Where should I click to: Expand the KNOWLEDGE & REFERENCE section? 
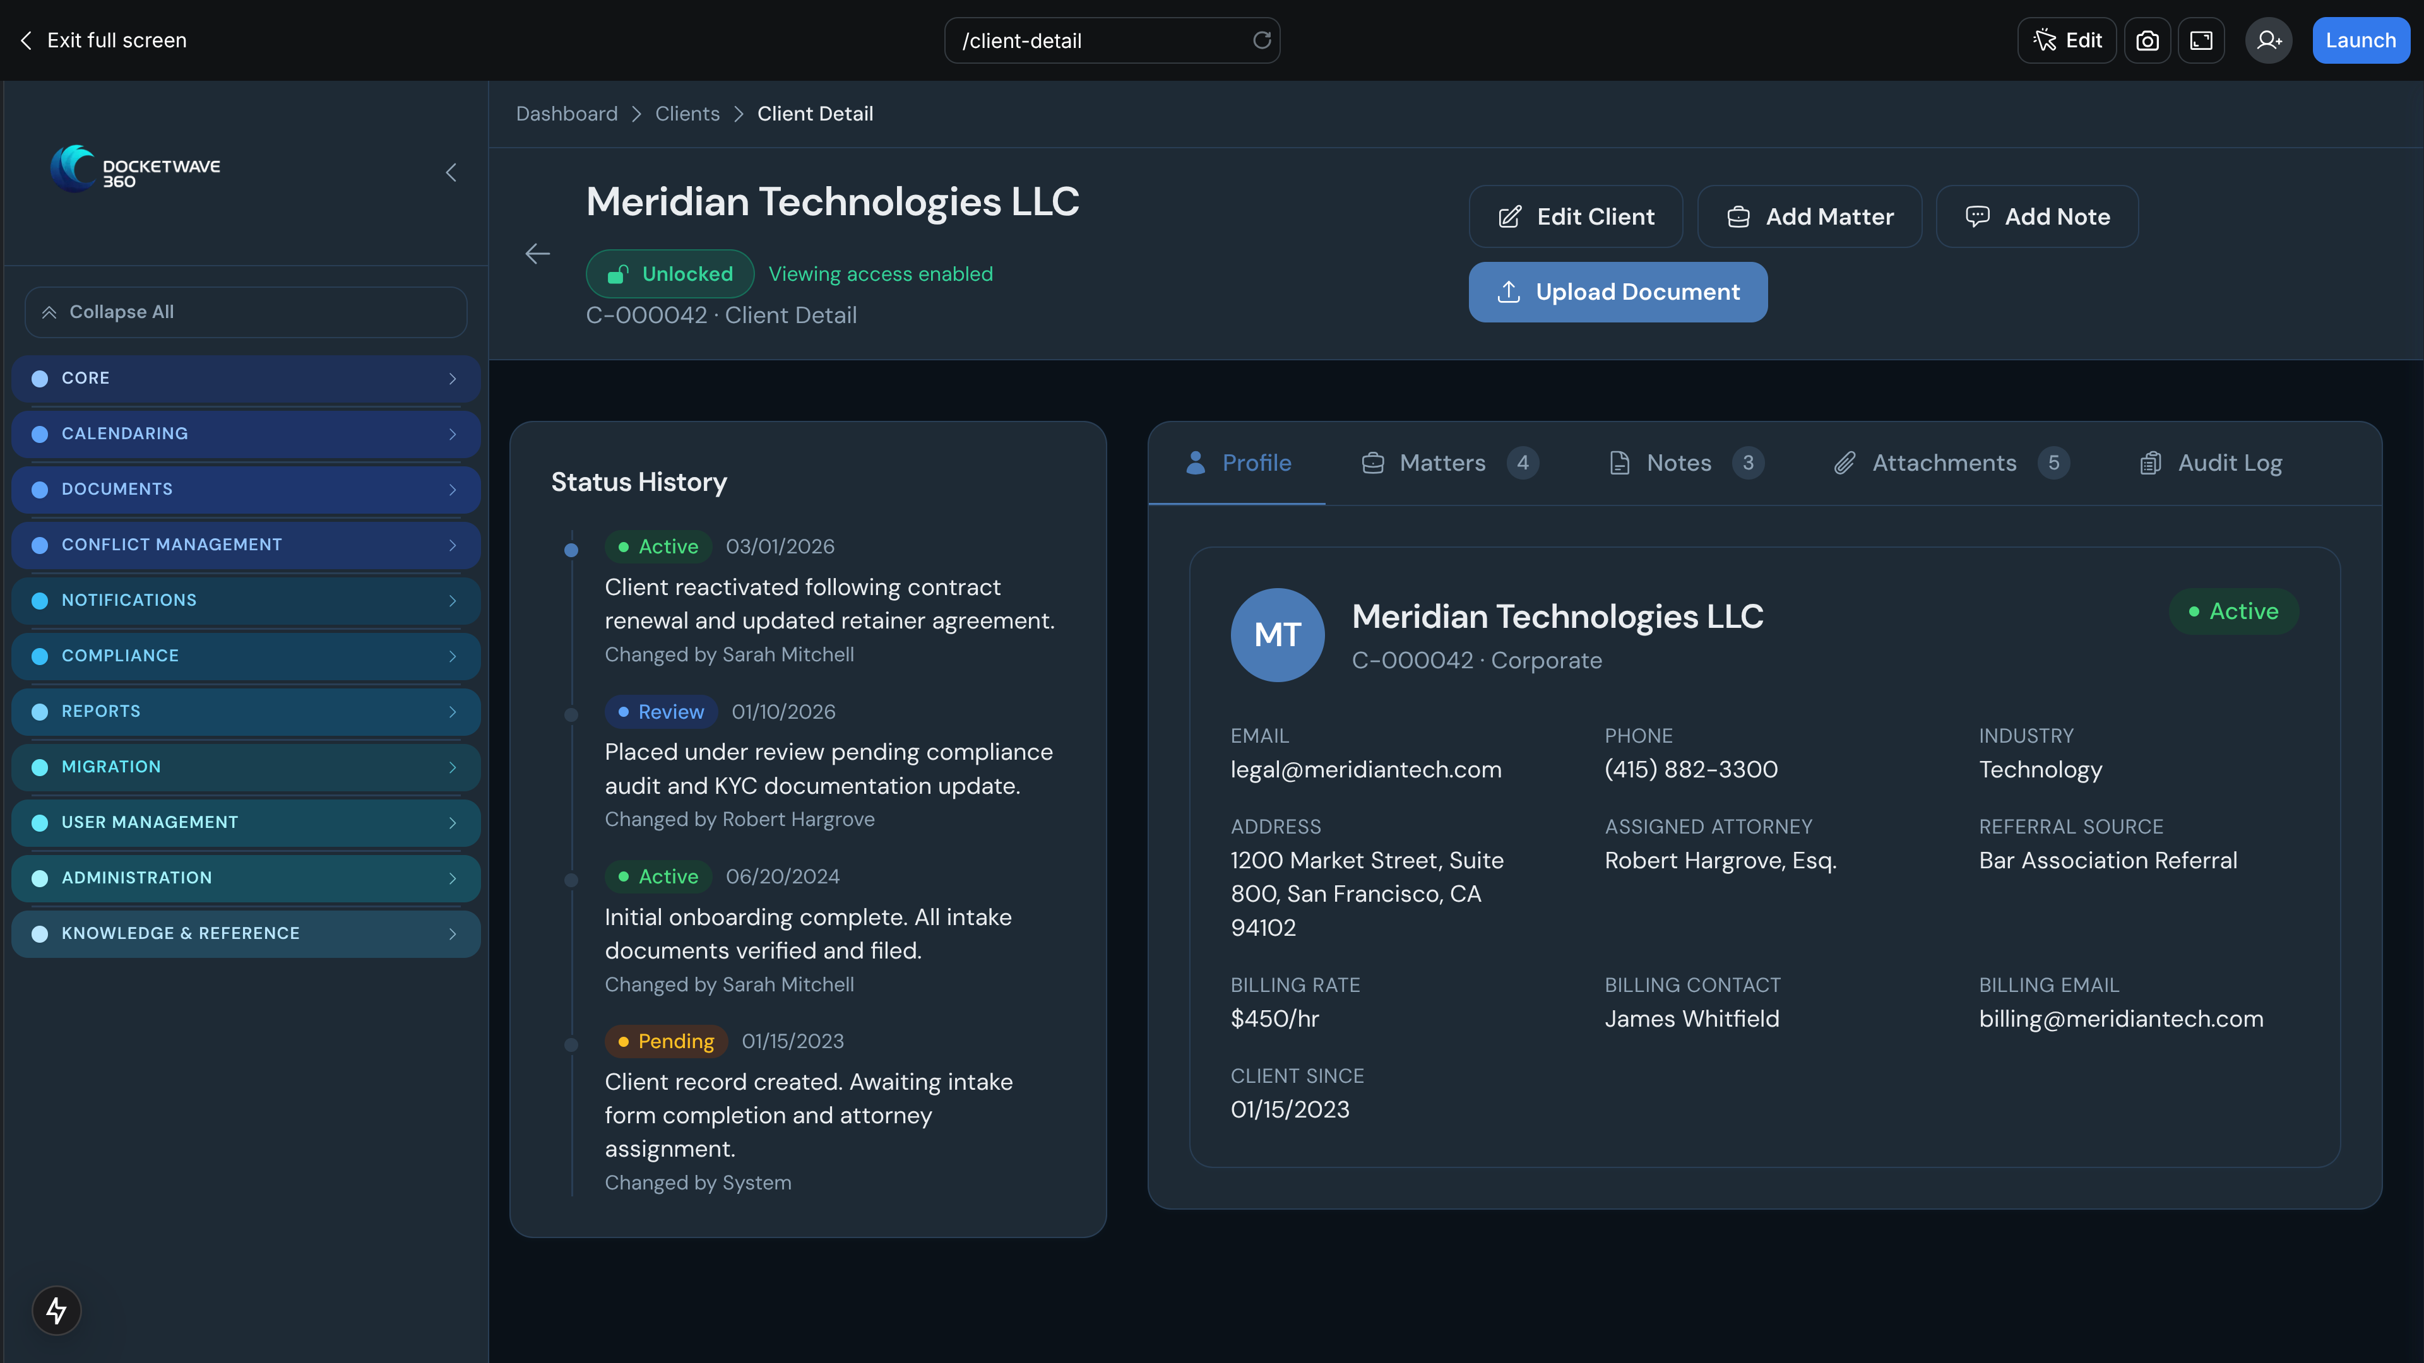[x=246, y=933]
